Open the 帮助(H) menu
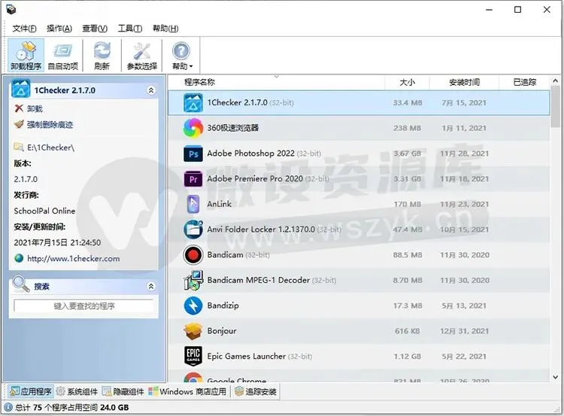Screen dimensions: 564x416 165,29
